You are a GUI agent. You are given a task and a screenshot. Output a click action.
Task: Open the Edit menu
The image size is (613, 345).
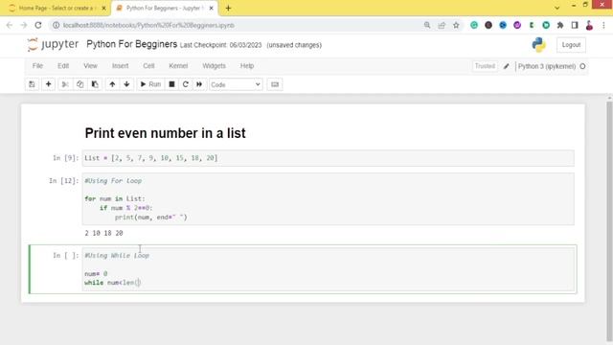(63, 66)
